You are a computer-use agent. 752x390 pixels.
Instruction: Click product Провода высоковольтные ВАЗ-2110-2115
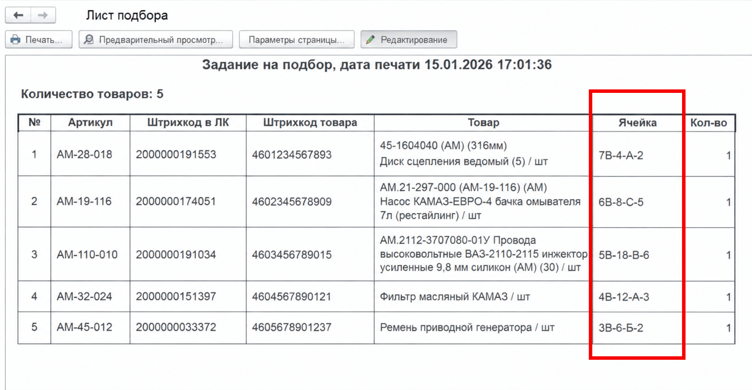[483, 254]
